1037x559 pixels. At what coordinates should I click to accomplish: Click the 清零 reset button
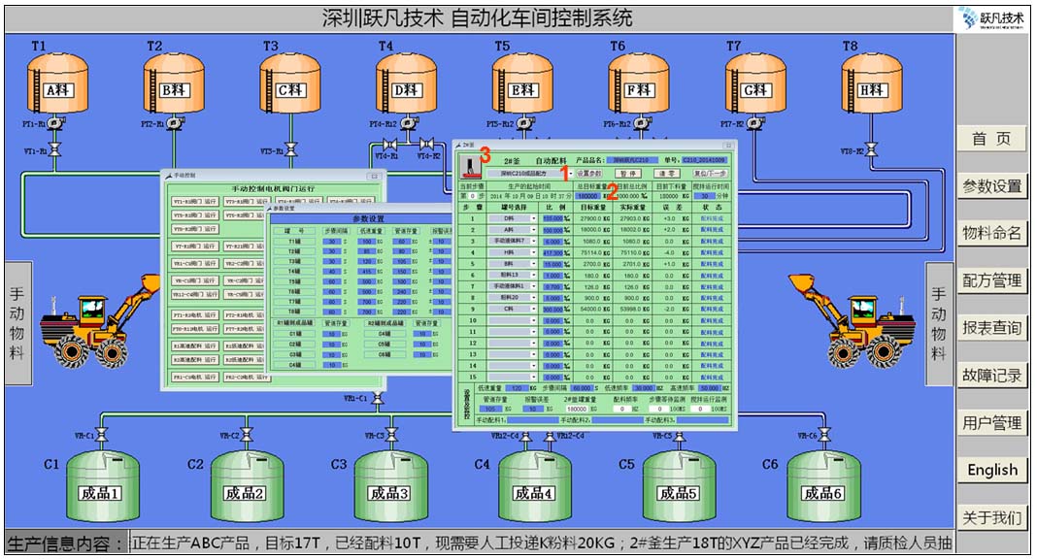point(667,173)
